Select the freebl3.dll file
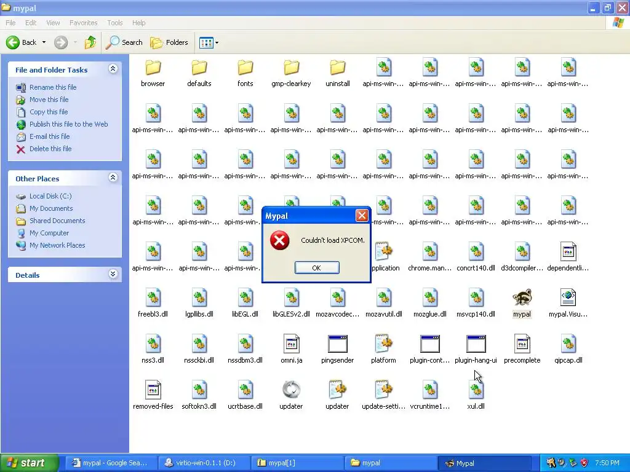The width and height of the screenshot is (630, 472). [x=153, y=304]
